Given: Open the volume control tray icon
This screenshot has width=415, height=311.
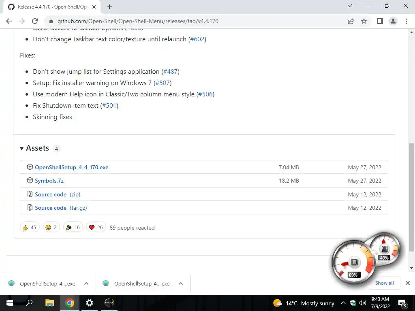Looking at the screenshot, I should pos(363,303).
